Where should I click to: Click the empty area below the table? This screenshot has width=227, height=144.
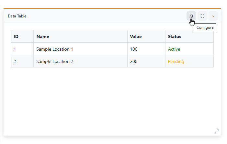[112, 100]
